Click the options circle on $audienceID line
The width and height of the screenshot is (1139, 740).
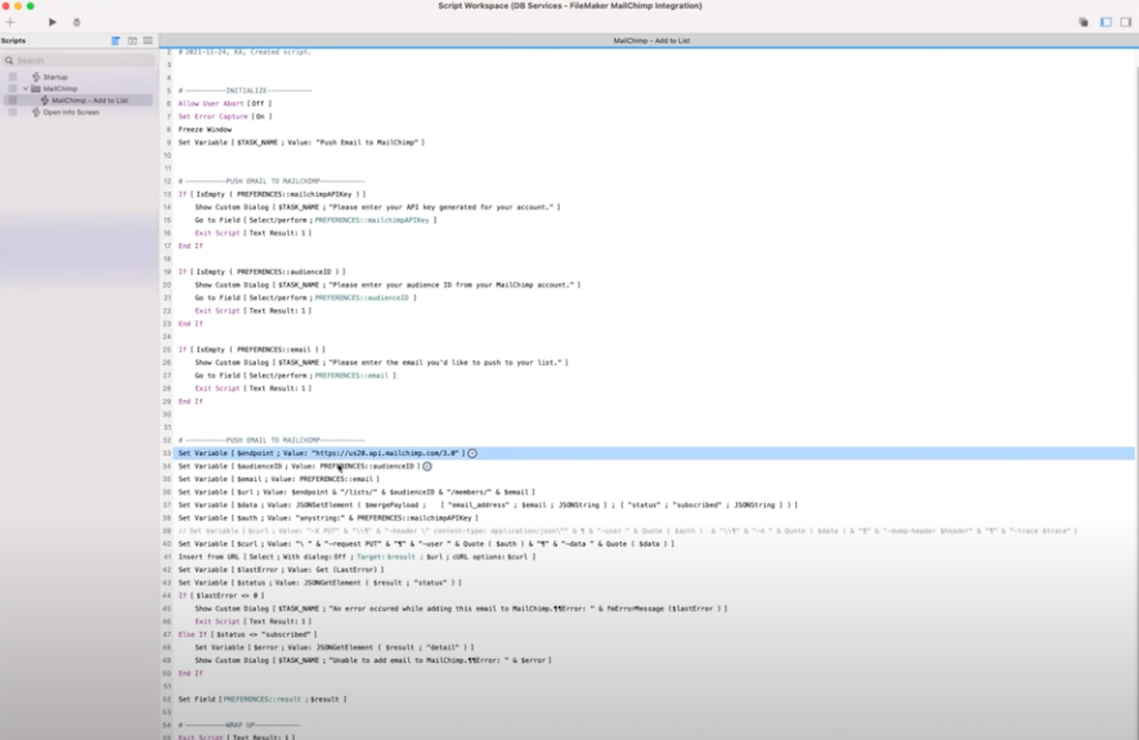point(427,466)
